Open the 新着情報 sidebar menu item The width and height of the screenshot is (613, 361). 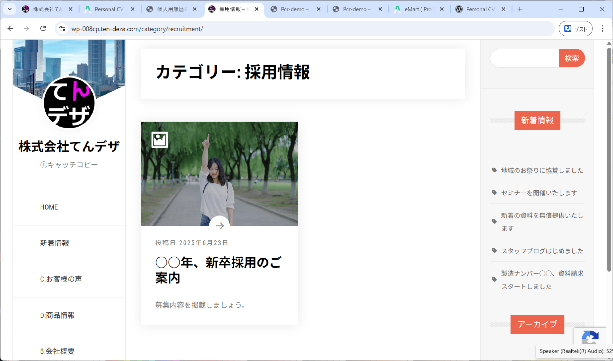point(54,243)
